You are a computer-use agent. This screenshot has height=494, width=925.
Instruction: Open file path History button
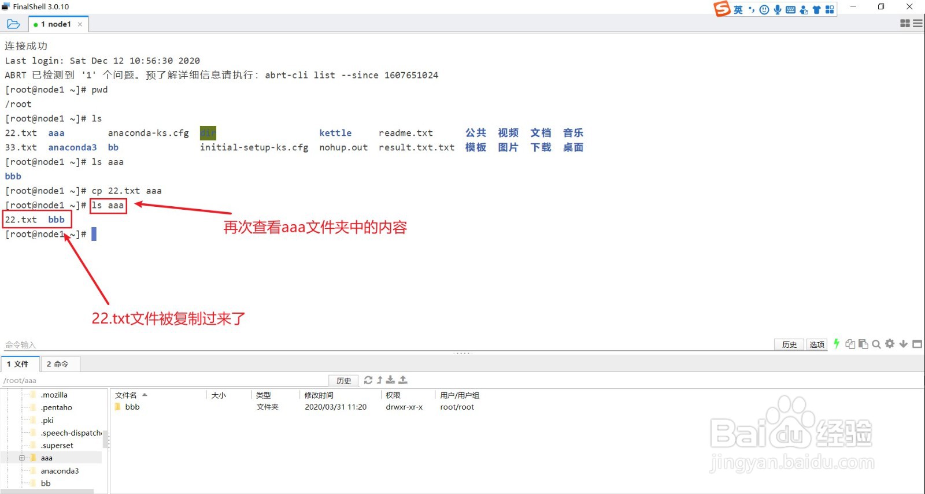click(343, 381)
